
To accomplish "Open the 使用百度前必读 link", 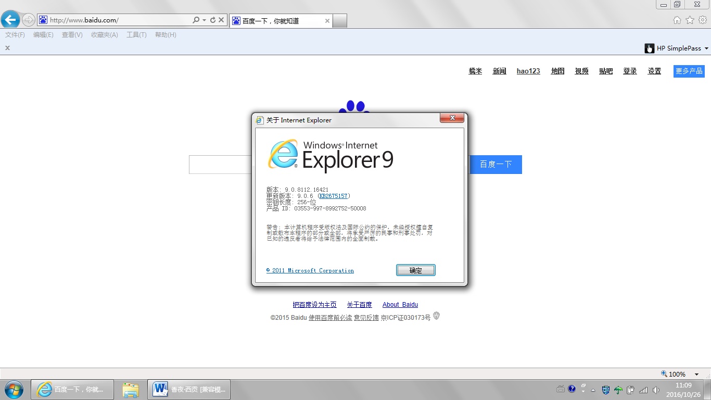I will coord(331,317).
